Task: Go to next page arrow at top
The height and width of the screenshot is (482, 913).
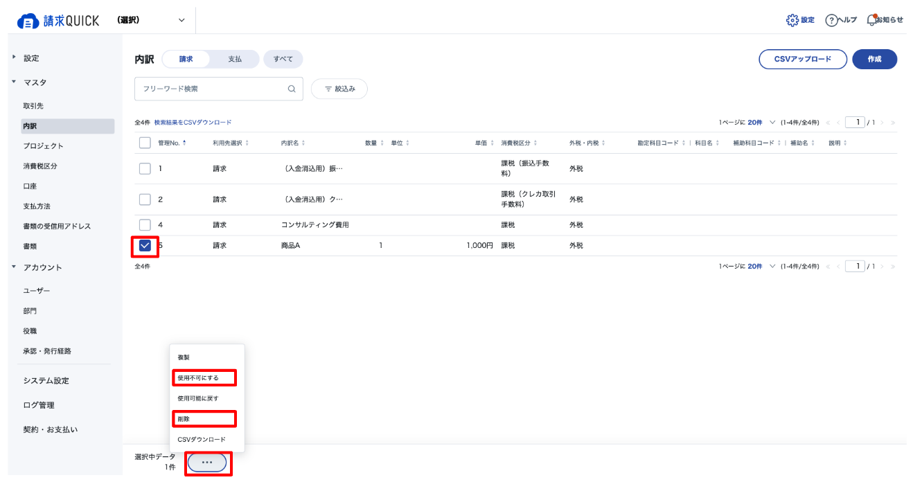Action: (883, 123)
